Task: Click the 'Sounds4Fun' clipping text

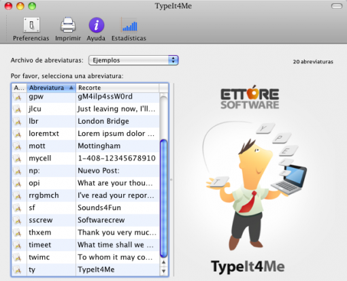Action: click(99, 208)
